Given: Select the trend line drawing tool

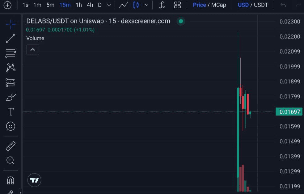Looking at the screenshot, I should point(11,39).
